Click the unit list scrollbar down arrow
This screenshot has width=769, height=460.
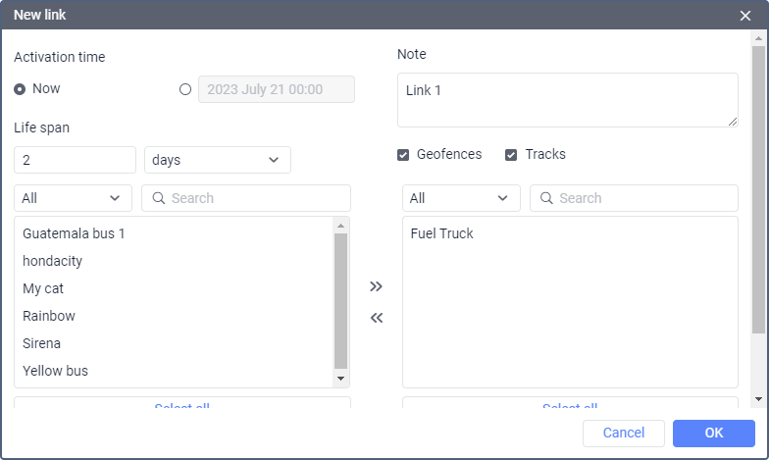[341, 379]
